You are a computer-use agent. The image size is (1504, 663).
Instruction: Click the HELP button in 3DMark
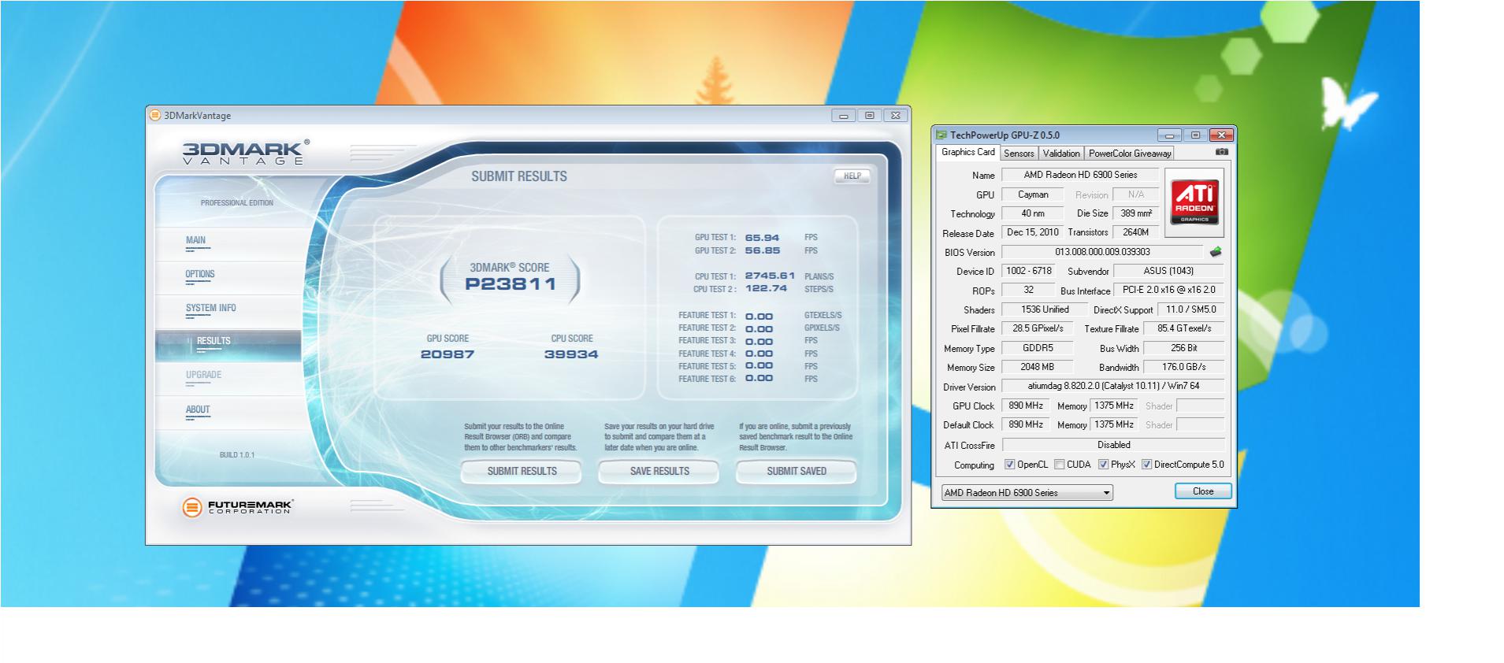click(852, 176)
